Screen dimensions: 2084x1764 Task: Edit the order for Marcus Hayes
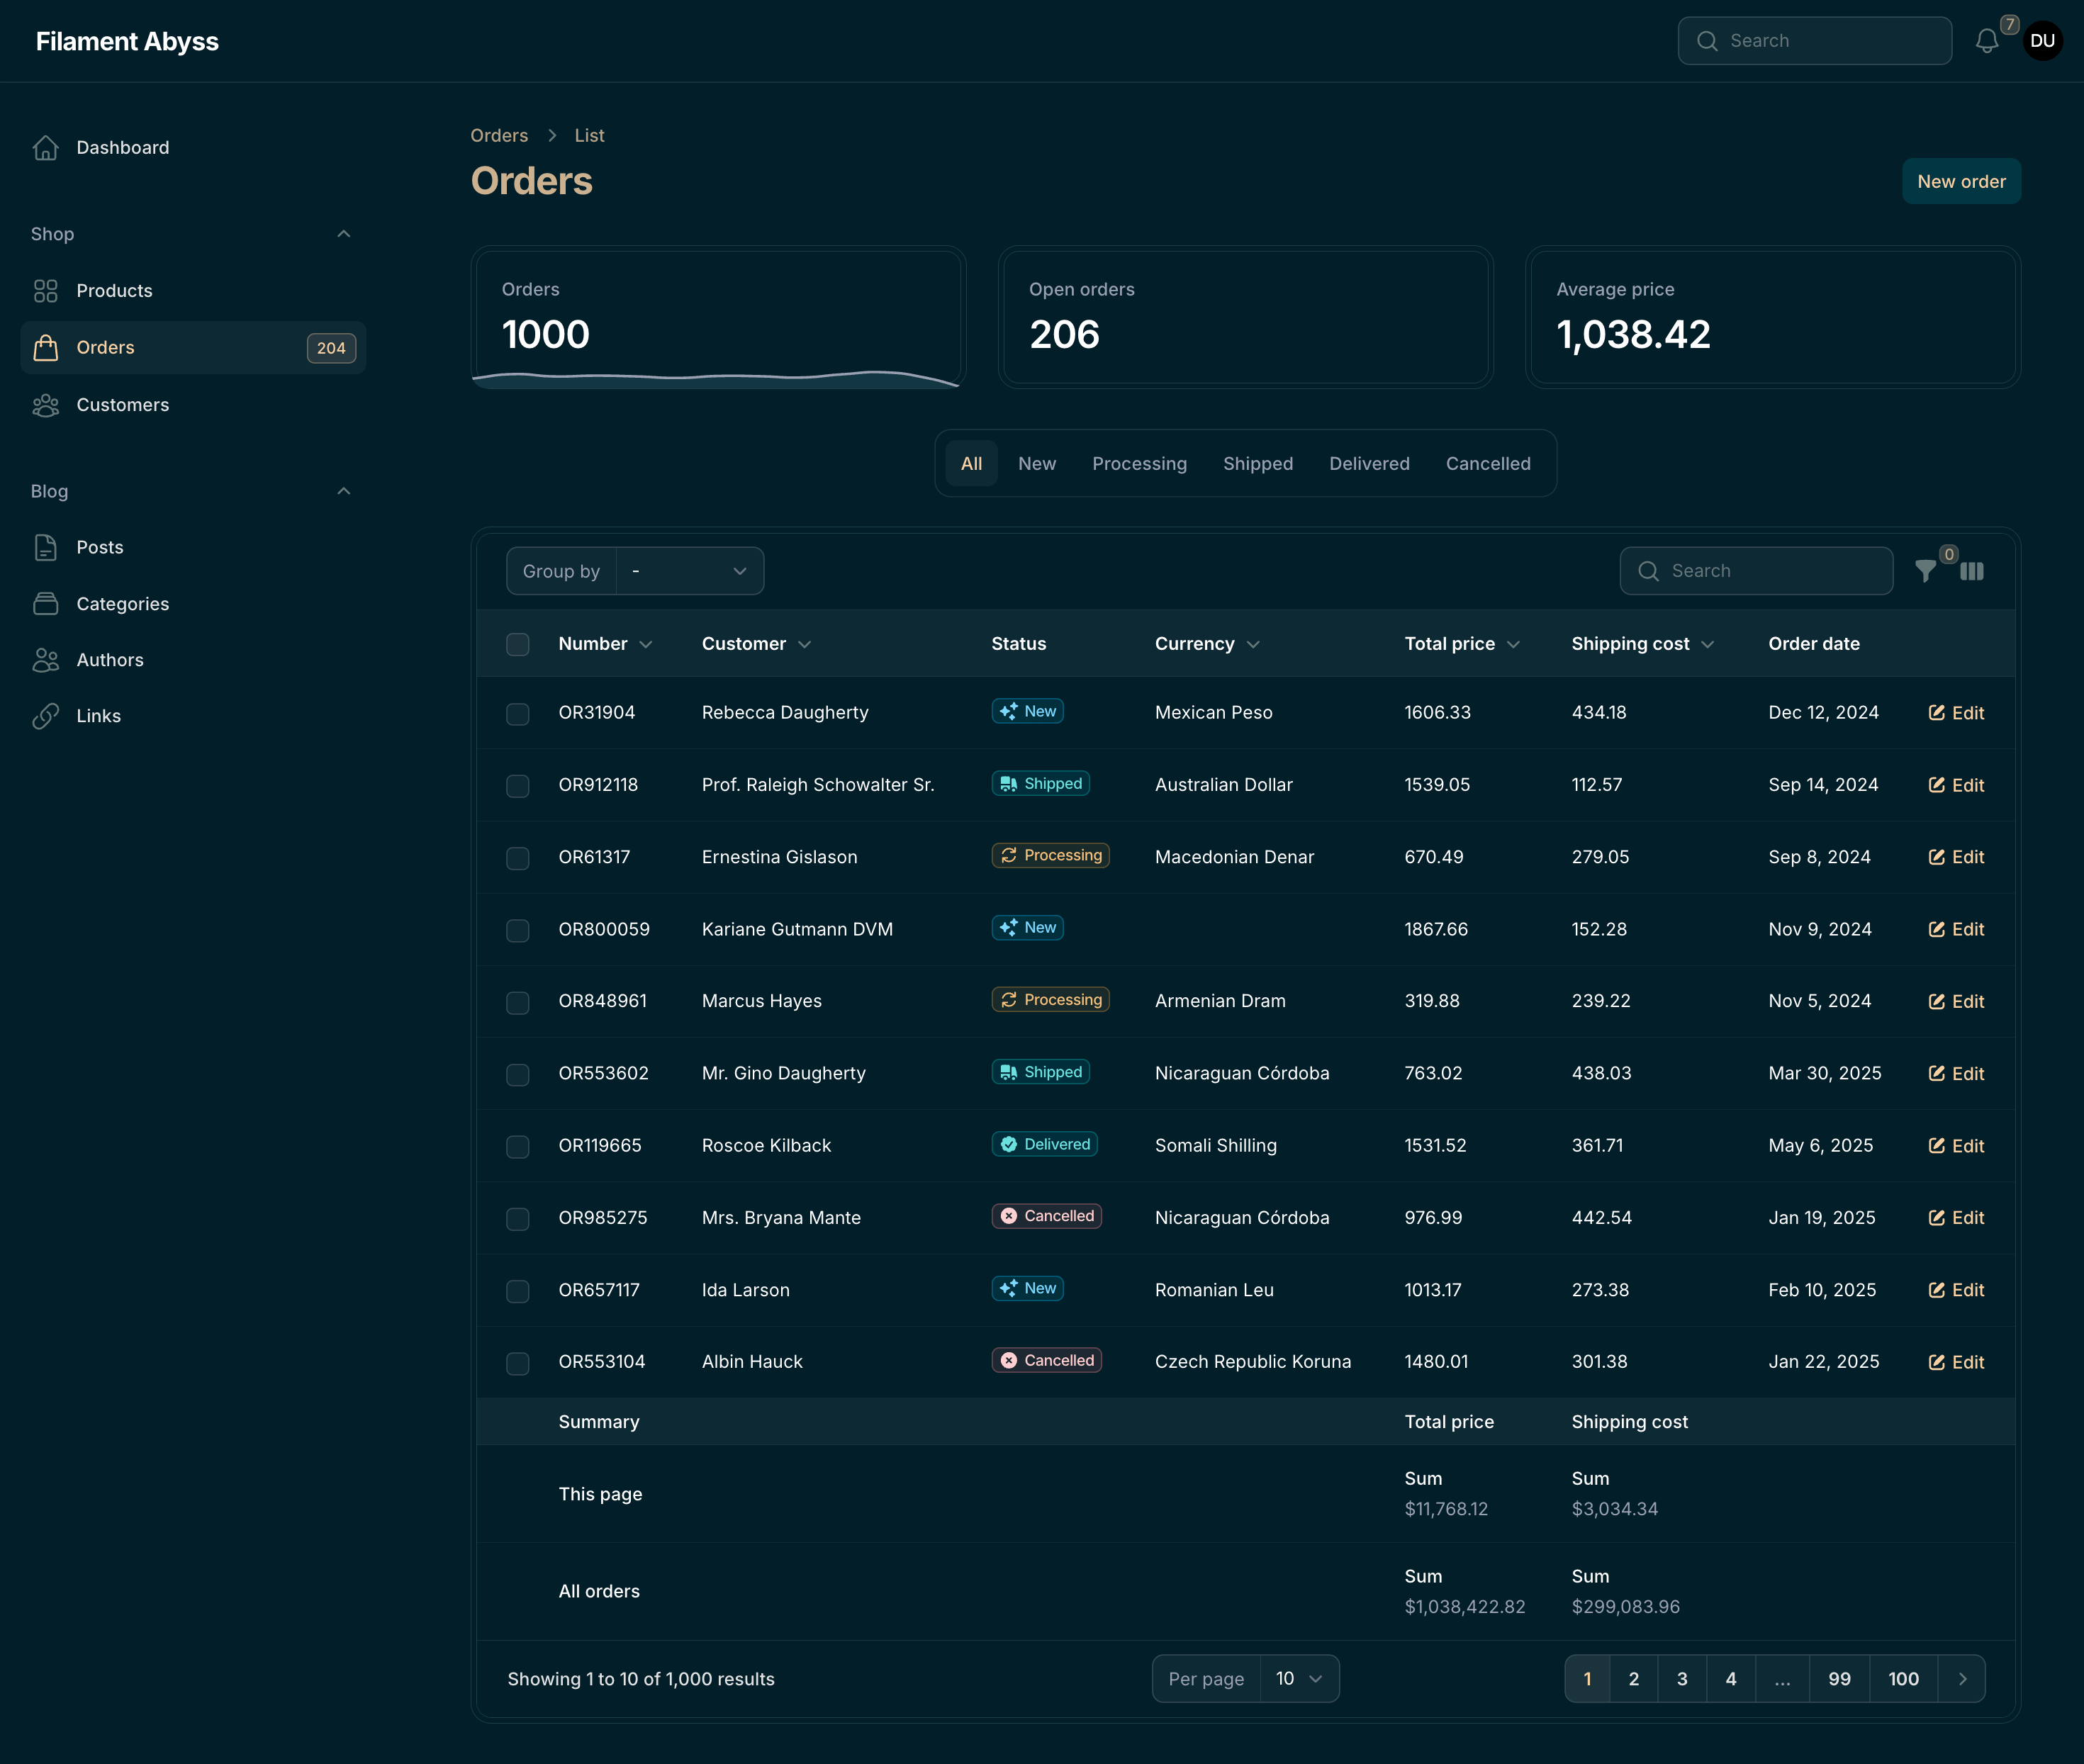pos(1956,1001)
